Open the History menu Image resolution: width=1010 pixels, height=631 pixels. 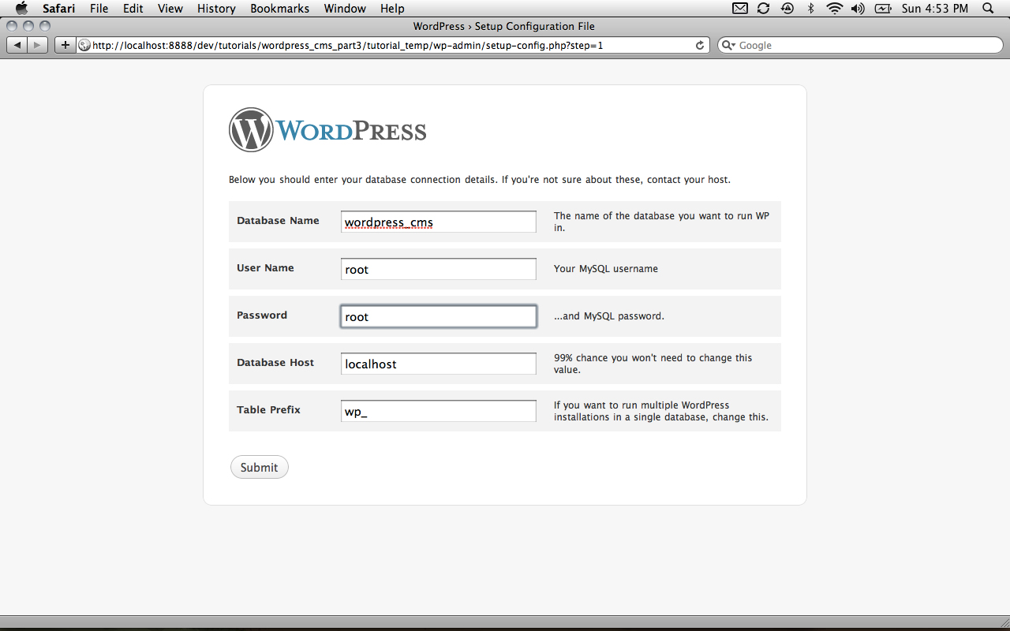point(216,9)
